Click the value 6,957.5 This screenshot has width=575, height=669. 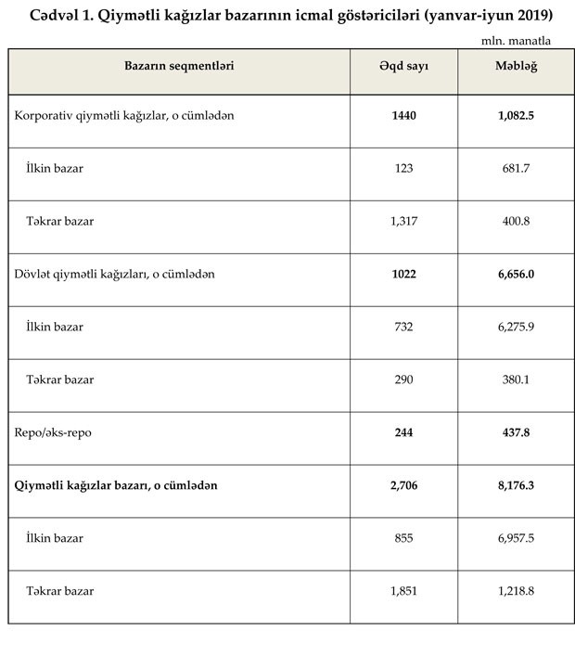click(517, 538)
